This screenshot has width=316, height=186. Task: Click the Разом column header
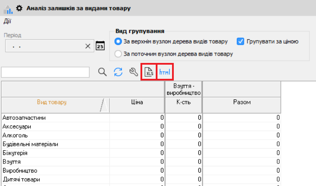pyautogui.click(x=242, y=105)
